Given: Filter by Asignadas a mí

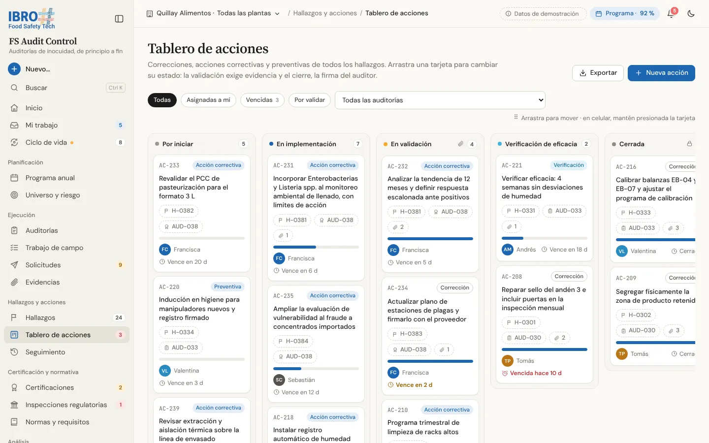Looking at the screenshot, I should (208, 100).
